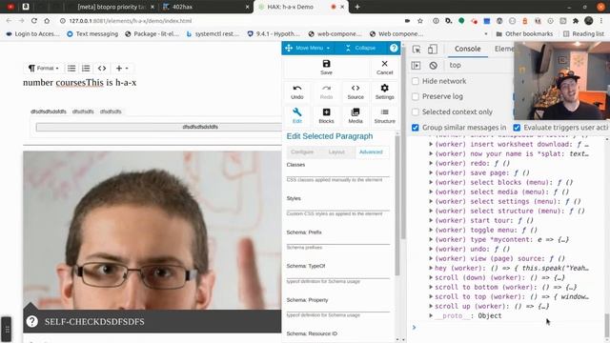Clear the console
Image resolution: width=610 pixels, height=343 pixels.
coord(433,66)
